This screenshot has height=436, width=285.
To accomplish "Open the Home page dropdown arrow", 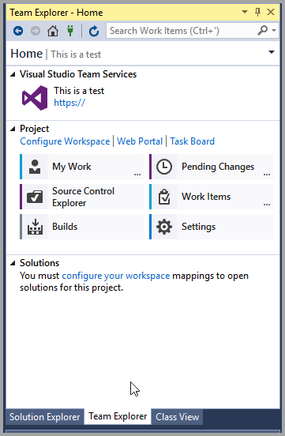I will pyautogui.click(x=272, y=52).
